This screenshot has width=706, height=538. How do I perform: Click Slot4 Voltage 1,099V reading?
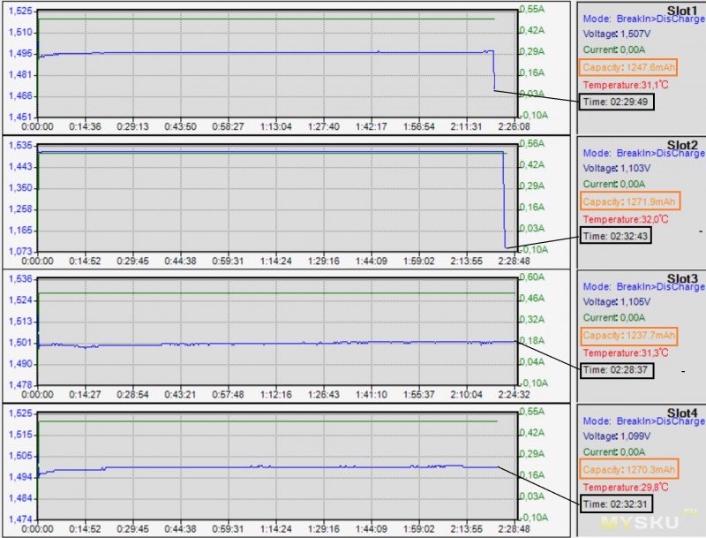pyautogui.click(x=616, y=436)
